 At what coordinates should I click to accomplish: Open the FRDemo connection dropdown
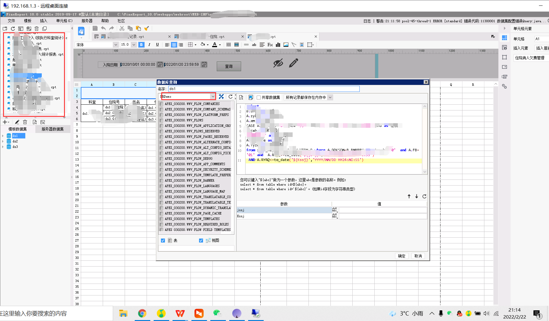(213, 96)
